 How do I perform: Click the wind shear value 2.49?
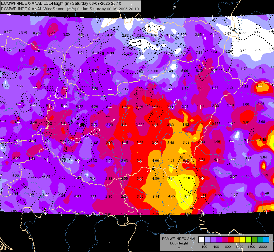click(x=263, y=139)
